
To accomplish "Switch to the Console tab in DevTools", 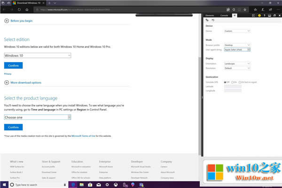I will (x=224, y=16).
